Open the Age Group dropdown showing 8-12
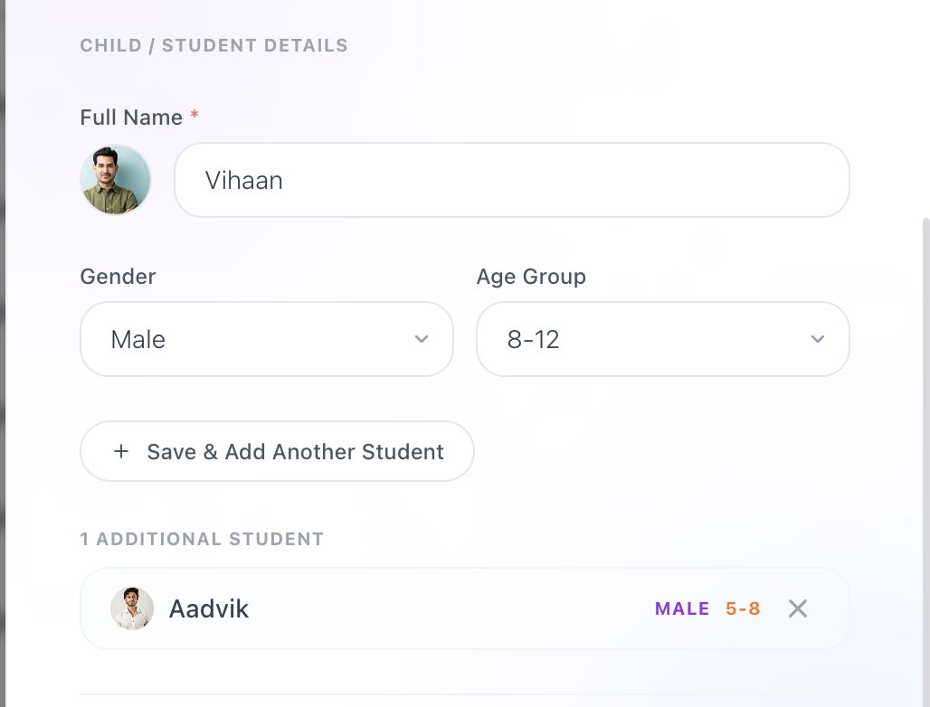 pos(663,339)
